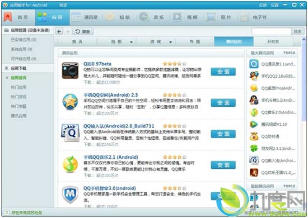Open the 电子书 e-book icon
This screenshot has height=218, width=308.
pyautogui.click(x=244, y=17)
